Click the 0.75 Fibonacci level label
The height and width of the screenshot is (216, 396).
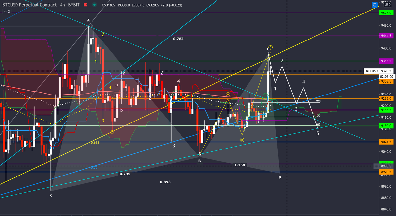click(x=94, y=167)
